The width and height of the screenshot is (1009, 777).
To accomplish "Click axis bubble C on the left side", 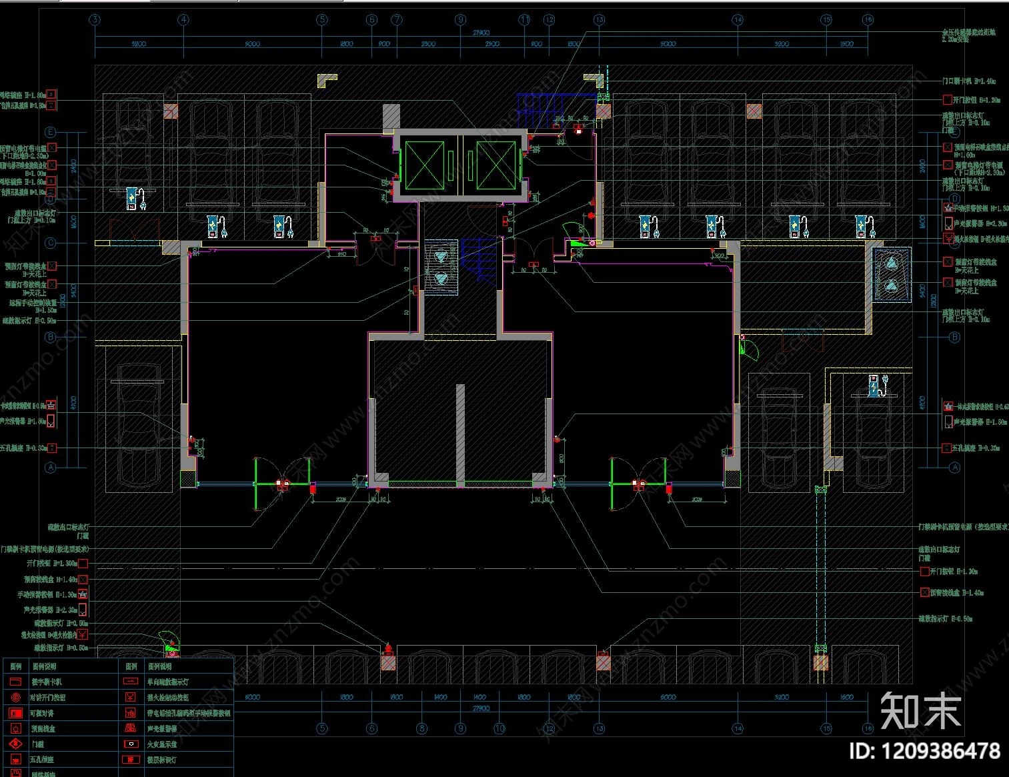I will click(51, 243).
